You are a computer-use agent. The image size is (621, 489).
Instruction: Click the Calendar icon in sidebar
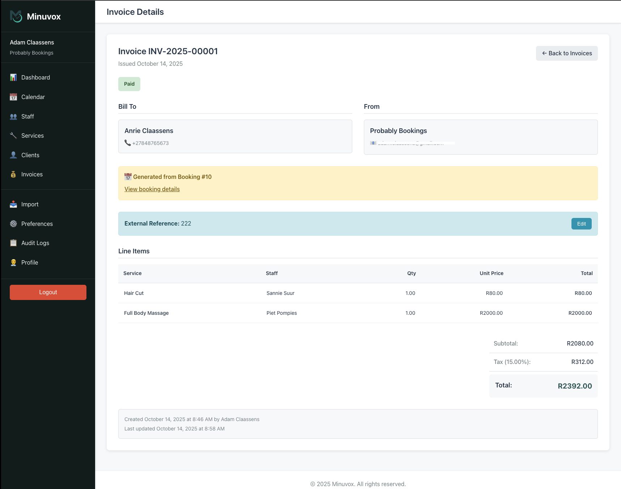pos(13,97)
